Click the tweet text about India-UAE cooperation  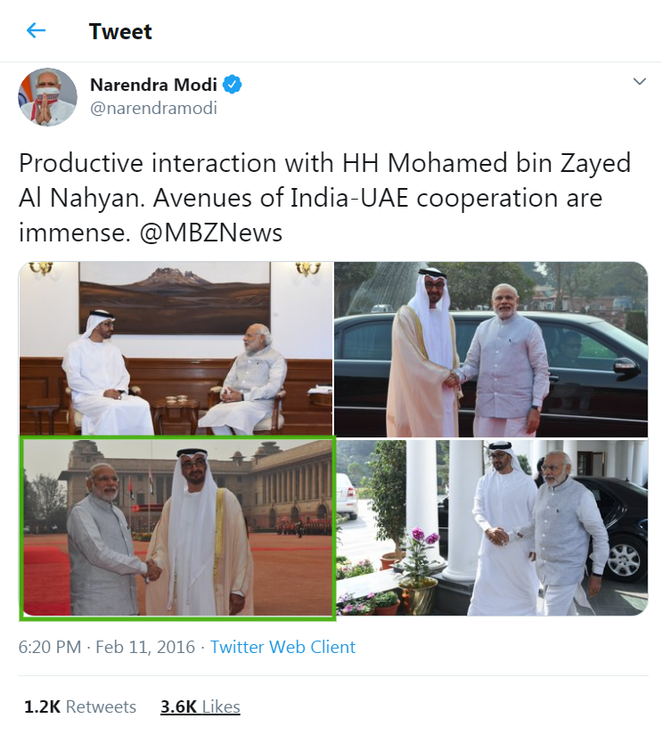[x=324, y=198]
